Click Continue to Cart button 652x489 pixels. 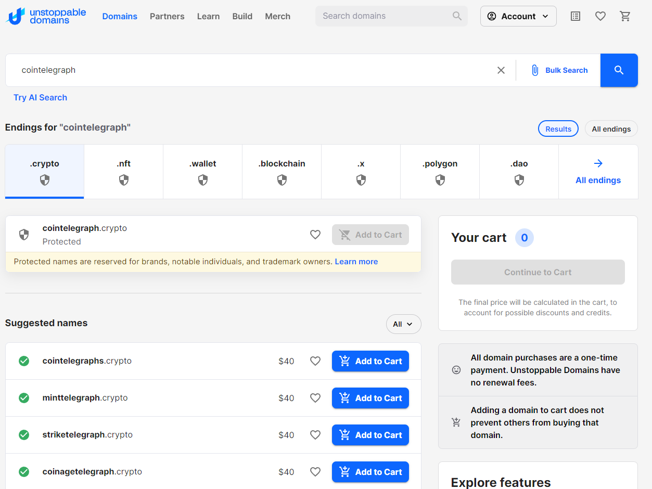[538, 272]
